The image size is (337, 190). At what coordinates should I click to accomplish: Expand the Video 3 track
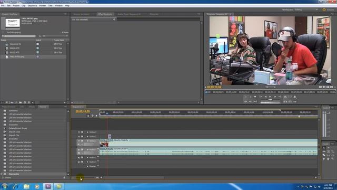point(87,132)
